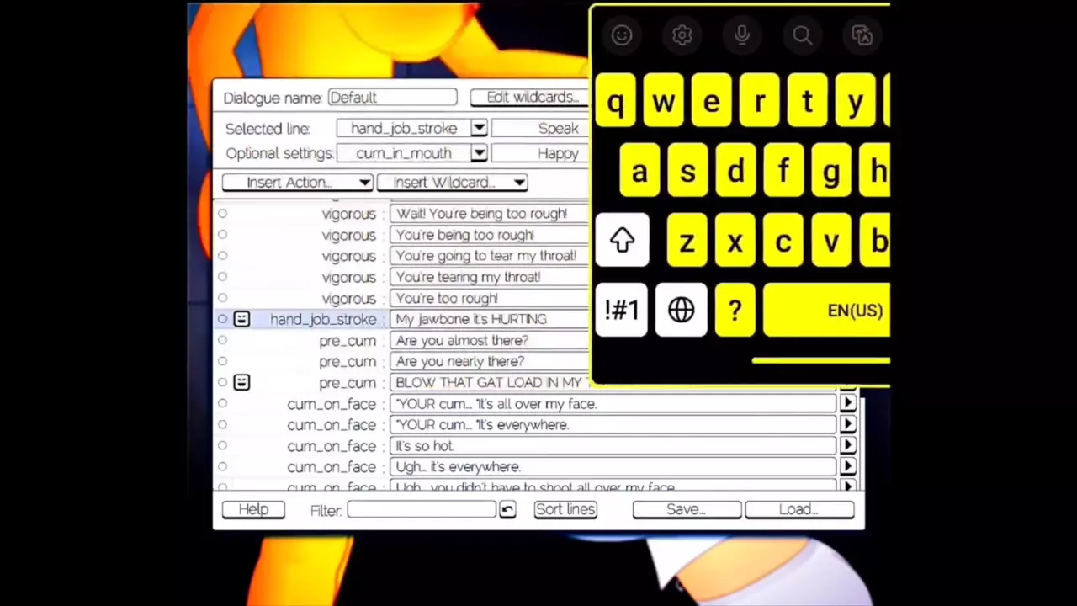Image resolution: width=1077 pixels, height=606 pixels.
Task: Click the Sort lines button
Action: tap(565, 509)
